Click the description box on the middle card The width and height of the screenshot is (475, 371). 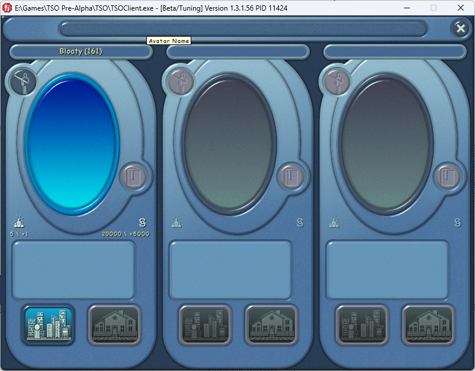[x=230, y=270]
